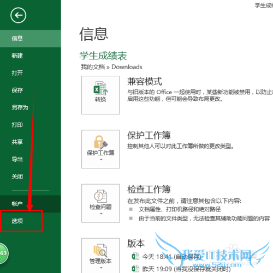Click the 学生成绩表 workbook title
Image resolution: width=273 pixels, height=273 pixels.
(x=103, y=56)
